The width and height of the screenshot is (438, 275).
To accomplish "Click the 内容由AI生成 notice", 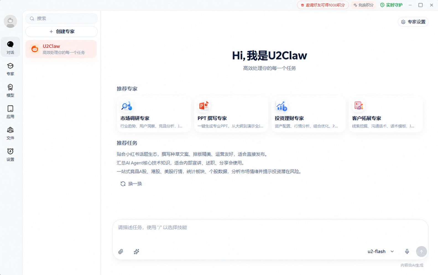I will pyautogui.click(x=412, y=265).
